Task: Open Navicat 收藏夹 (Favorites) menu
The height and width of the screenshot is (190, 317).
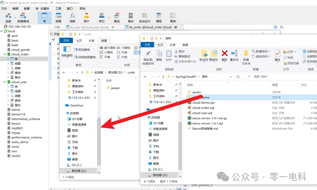Action: (x=45, y=8)
